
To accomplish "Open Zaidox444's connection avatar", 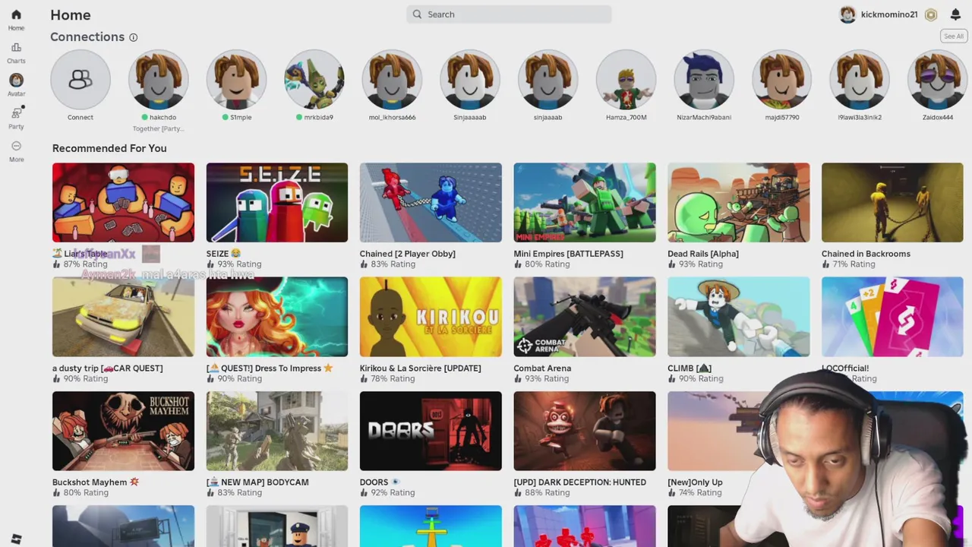I will tap(937, 80).
